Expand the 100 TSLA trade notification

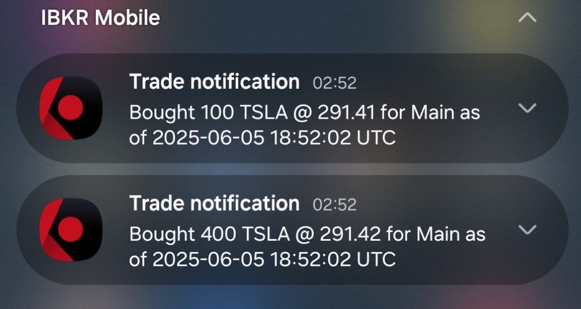(x=527, y=109)
